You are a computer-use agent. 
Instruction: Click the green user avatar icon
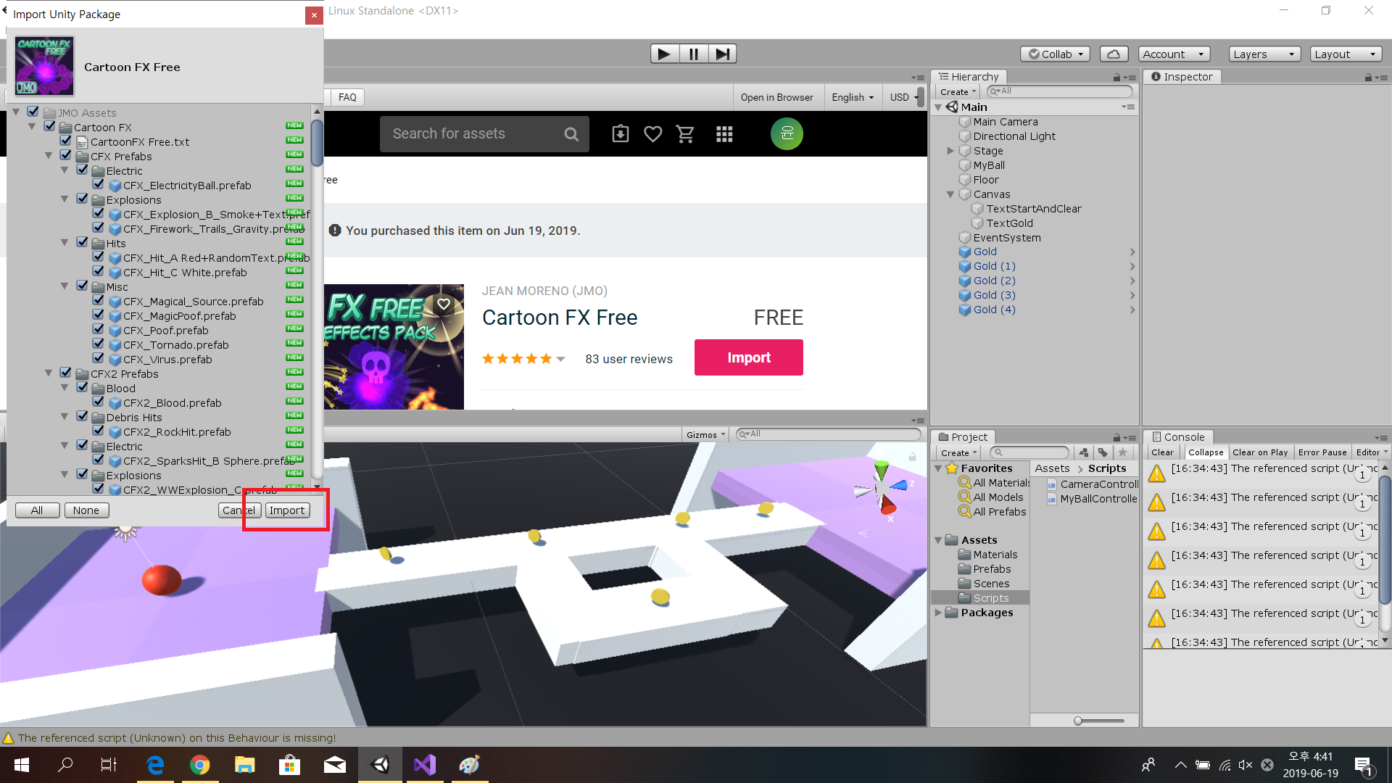pos(787,134)
